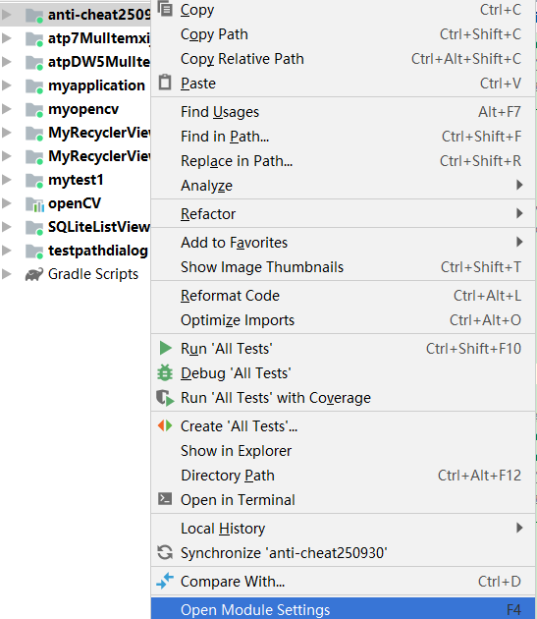Select the myopencv module row
The image size is (537, 619).
(x=76, y=109)
